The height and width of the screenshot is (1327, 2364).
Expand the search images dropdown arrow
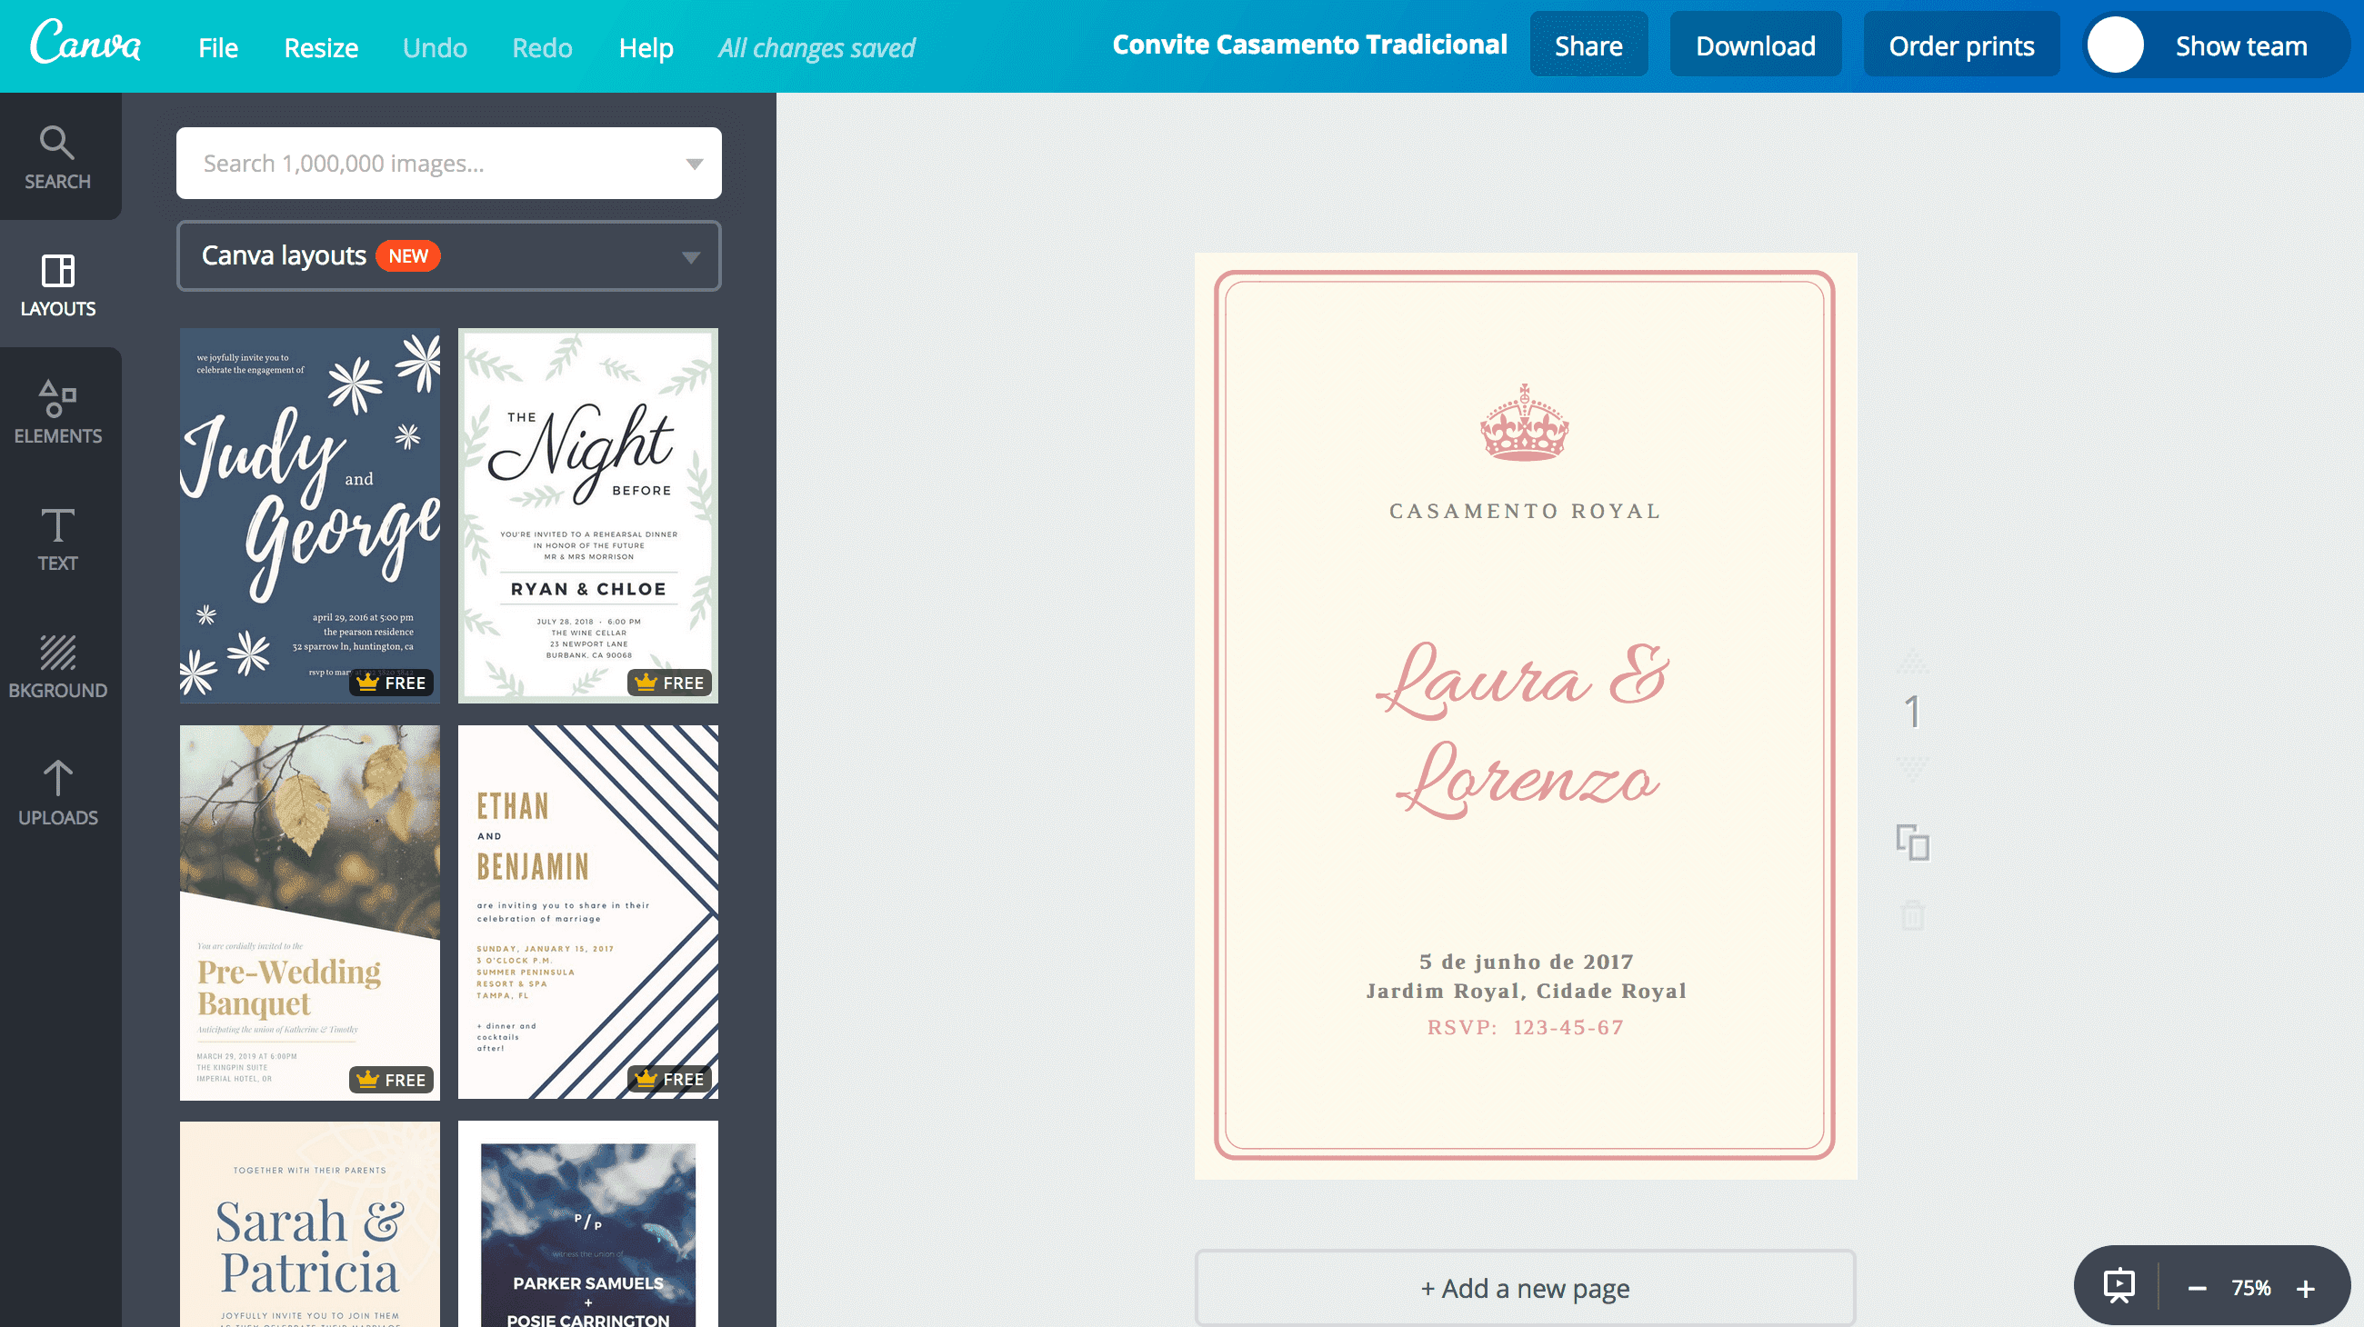[x=695, y=165]
